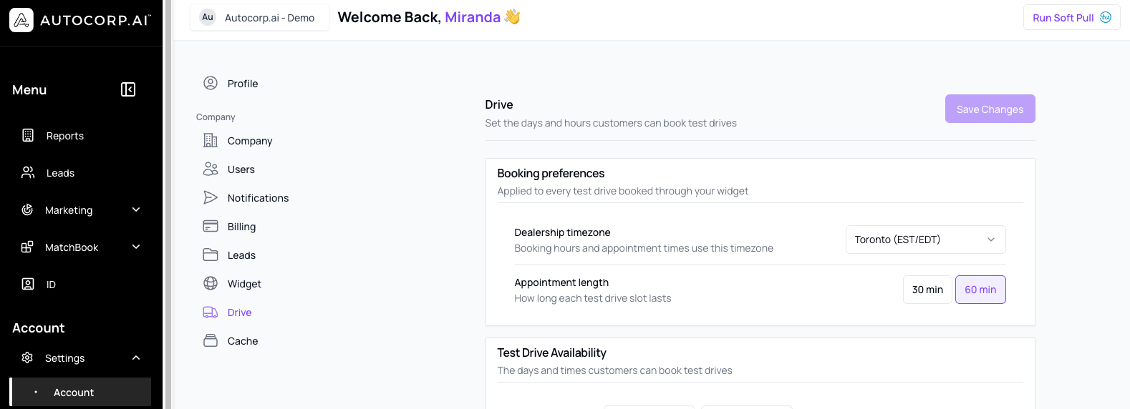Expand the Marketing submenu chevron

[x=136, y=210]
